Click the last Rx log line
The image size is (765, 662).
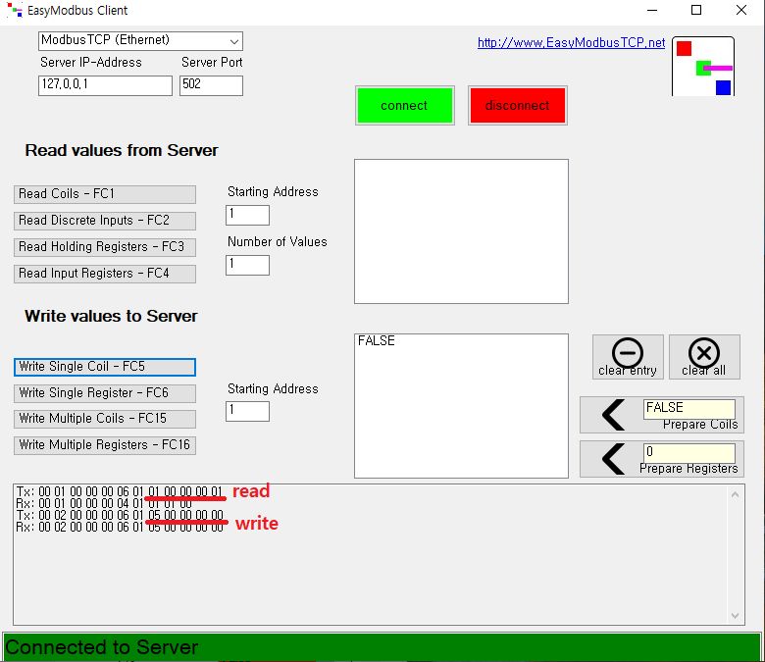pos(120,527)
